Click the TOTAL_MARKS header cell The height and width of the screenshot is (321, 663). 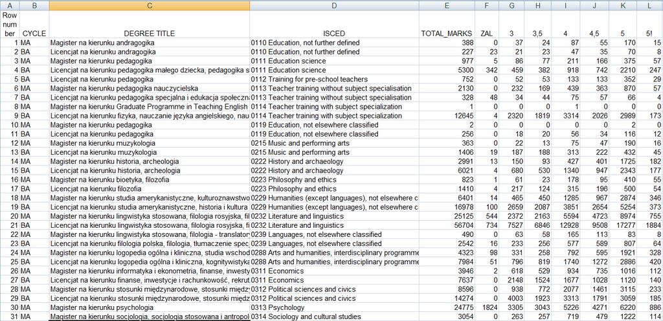(x=447, y=24)
